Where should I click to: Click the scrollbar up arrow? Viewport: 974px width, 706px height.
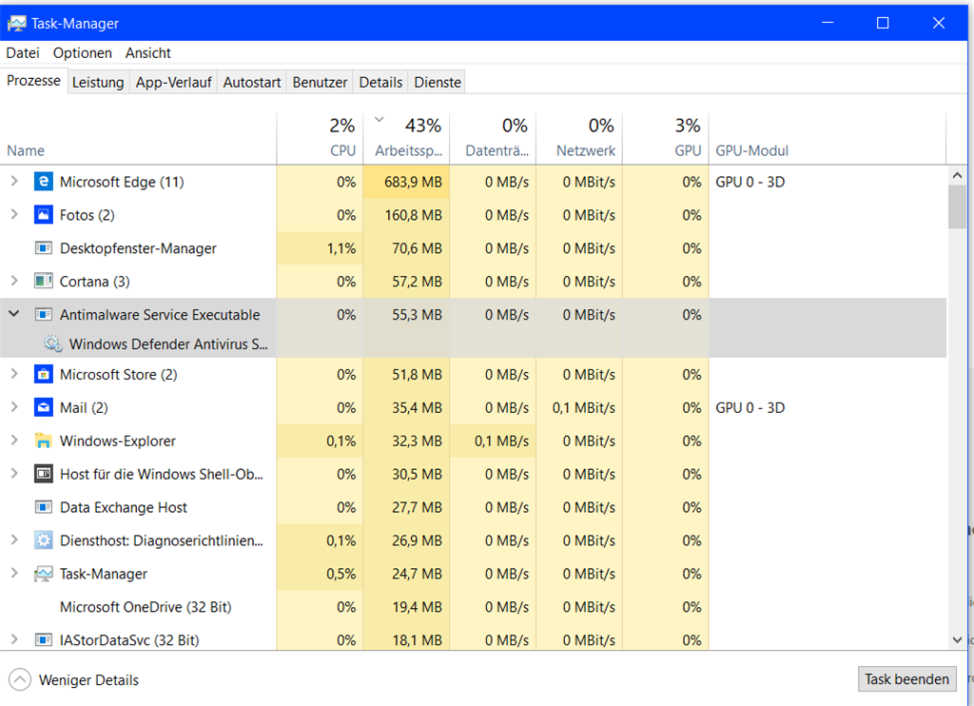pyautogui.click(x=957, y=175)
